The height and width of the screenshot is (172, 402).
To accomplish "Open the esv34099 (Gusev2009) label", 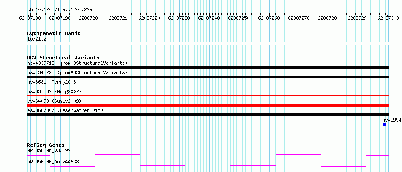I will (x=54, y=101).
